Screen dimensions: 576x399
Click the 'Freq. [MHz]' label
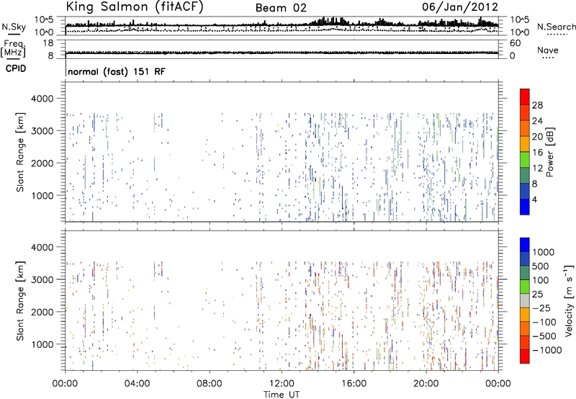tap(13, 49)
